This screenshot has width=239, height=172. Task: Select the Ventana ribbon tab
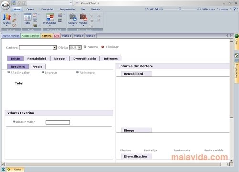96,9
